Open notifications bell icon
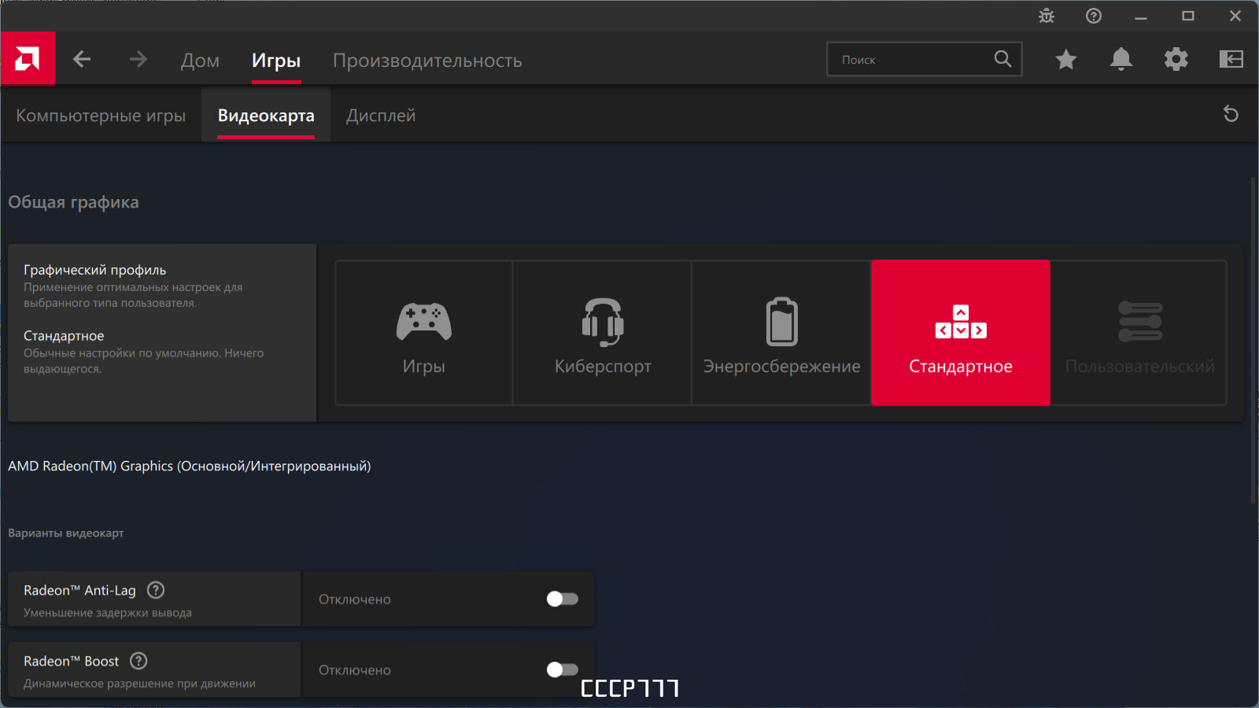 [1121, 59]
